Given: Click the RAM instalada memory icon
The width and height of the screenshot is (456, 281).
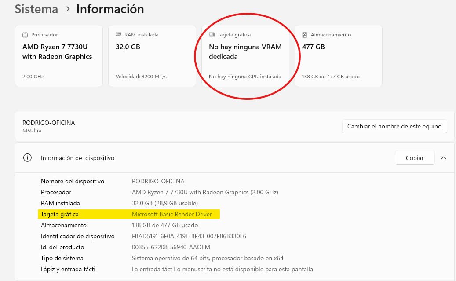Looking at the screenshot, I should pos(118,34).
